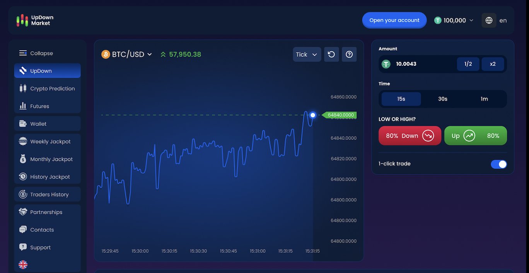
Task: Toggle the 1-click trade switch
Action: pyautogui.click(x=498, y=164)
